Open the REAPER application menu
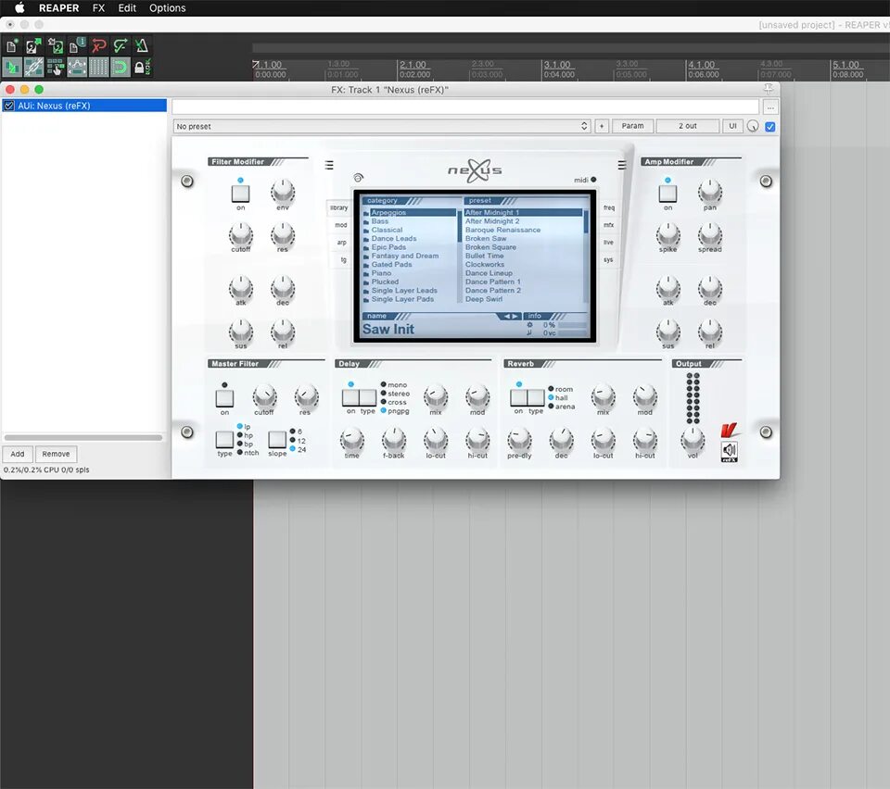890x789 pixels. [x=59, y=8]
